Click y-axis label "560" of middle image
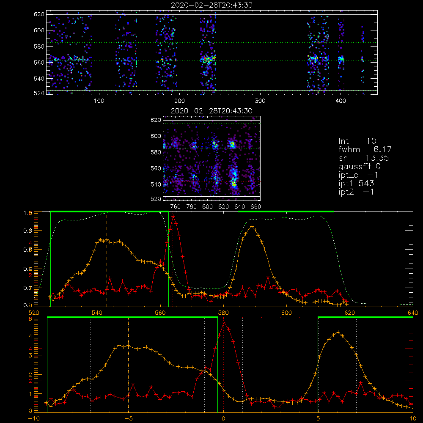Viewport: 423px width, 423px height. coord(156,168)
